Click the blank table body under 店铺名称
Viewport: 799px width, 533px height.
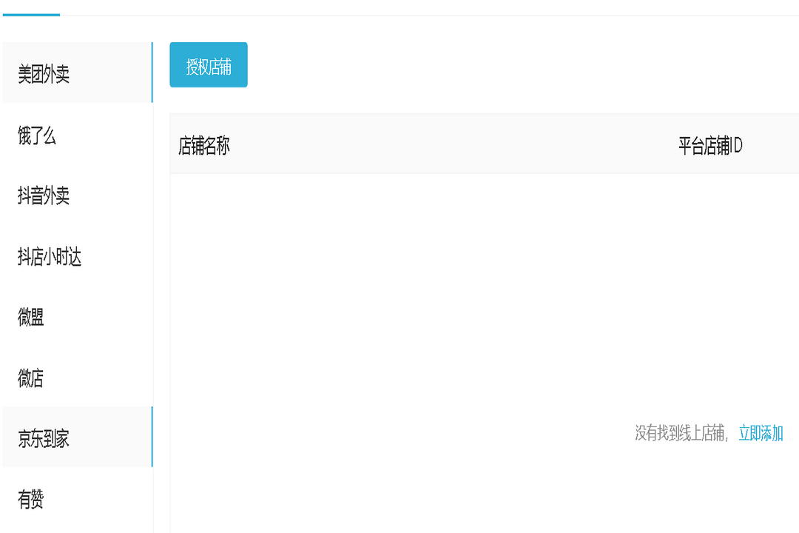[x=296, y=296]
